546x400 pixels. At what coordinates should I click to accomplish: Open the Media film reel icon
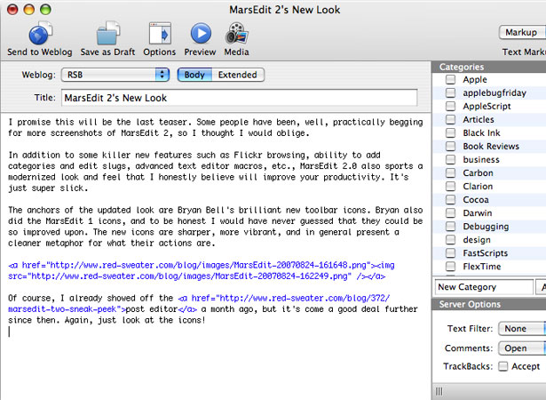[236, 34]
